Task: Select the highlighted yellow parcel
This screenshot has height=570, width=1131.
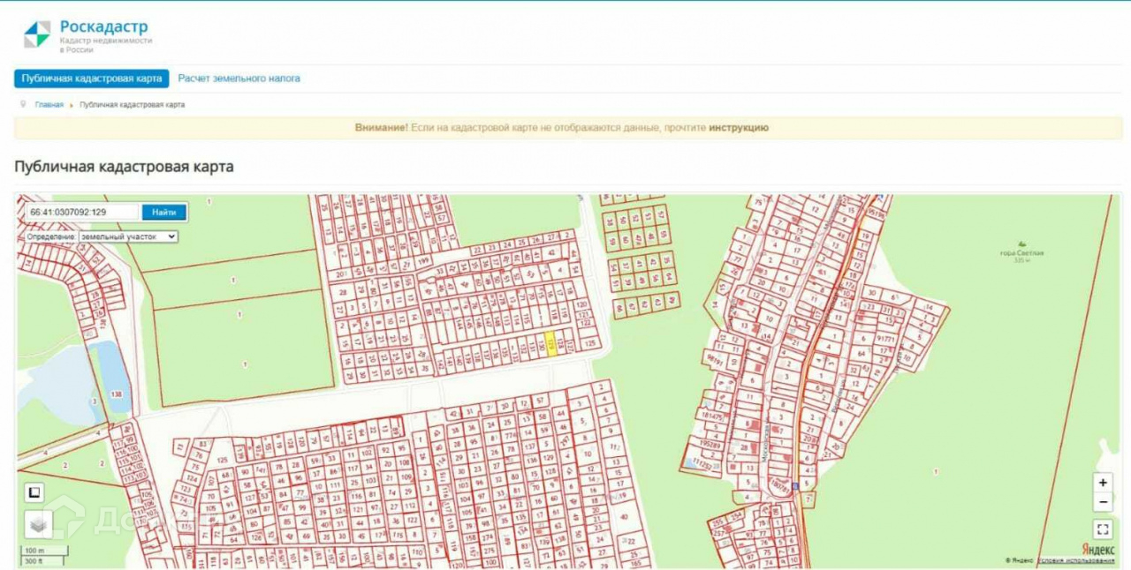Action: coord(551,344)
